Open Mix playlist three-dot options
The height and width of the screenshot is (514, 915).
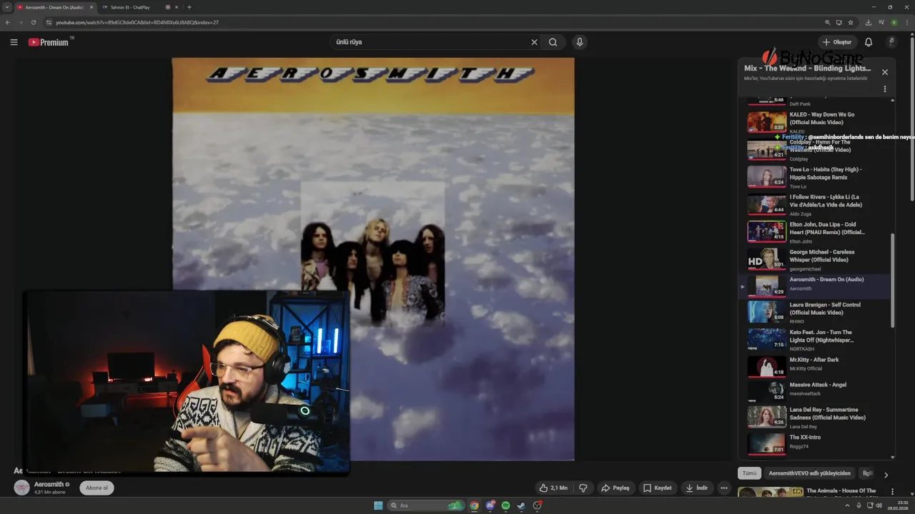click(x=885, y=89)
